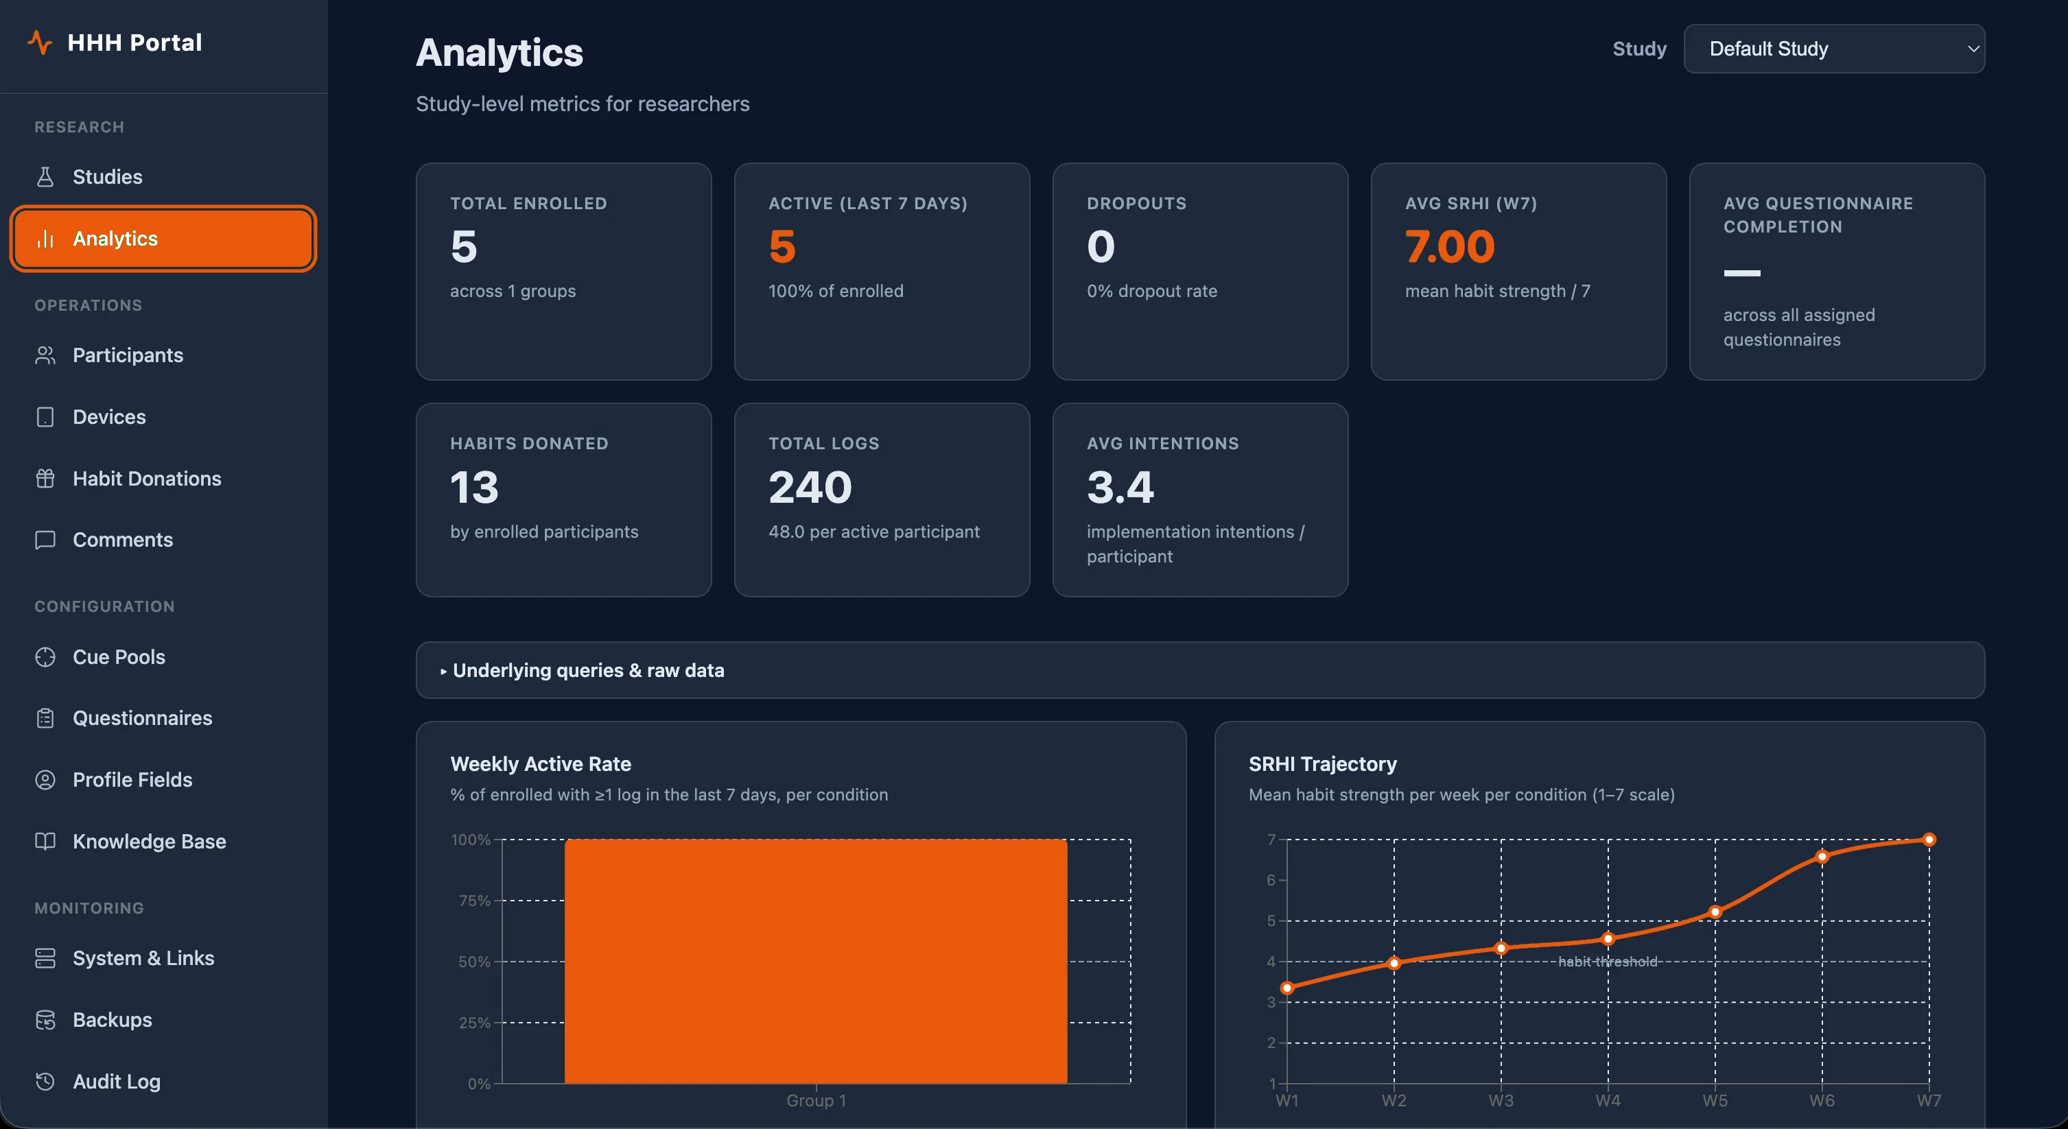Screen dimensions: 2068x1129
Task: Click the Questionnaires clipboard icon
Action: pyautogui.click(x=46, y=718)
